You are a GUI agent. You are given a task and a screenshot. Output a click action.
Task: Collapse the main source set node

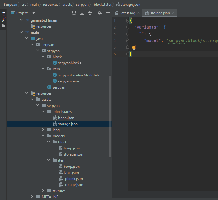21,32
